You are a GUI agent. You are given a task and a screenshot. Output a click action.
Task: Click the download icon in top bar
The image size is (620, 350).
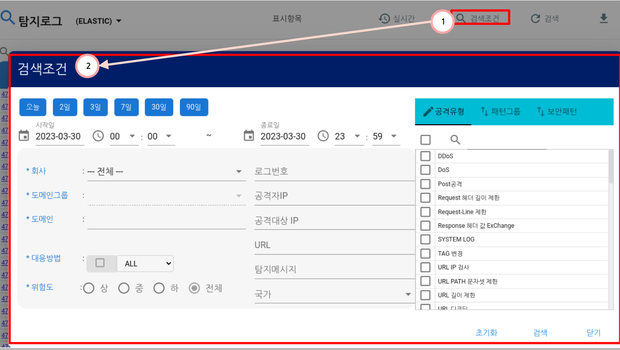(x=604, y=19)
